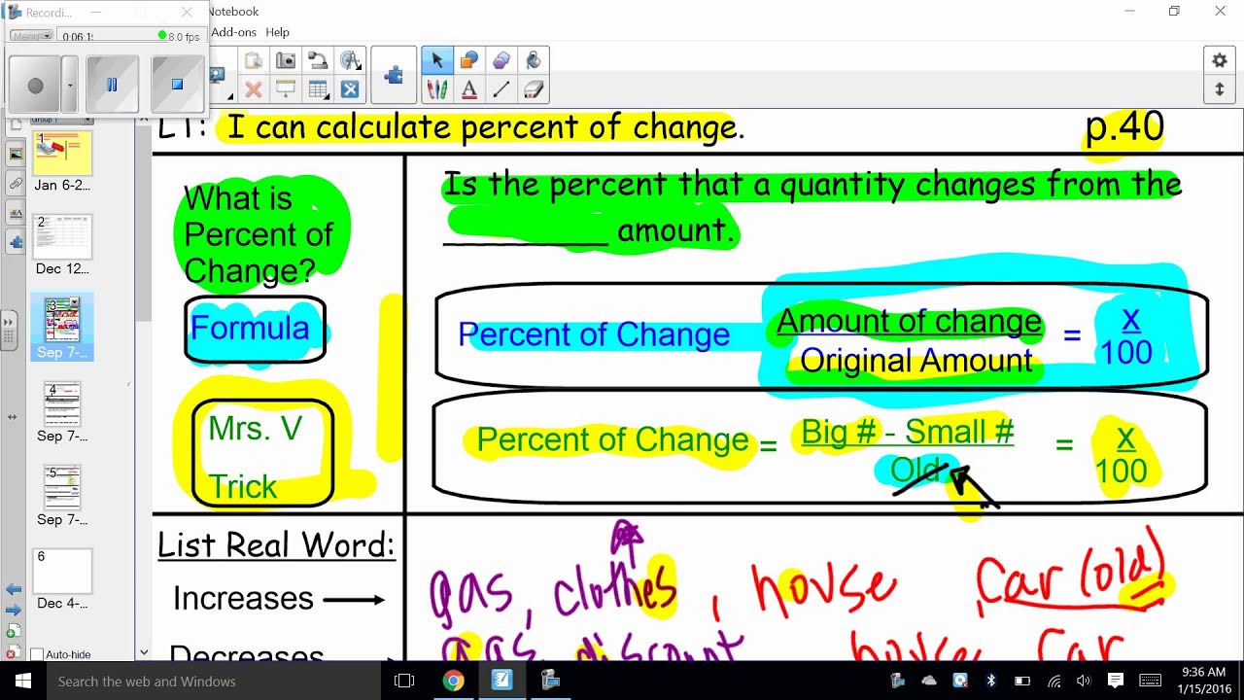Enable the Auto-hide checkbox
The width and height of the screenshot is (1244, 700).
click(37, 655)
